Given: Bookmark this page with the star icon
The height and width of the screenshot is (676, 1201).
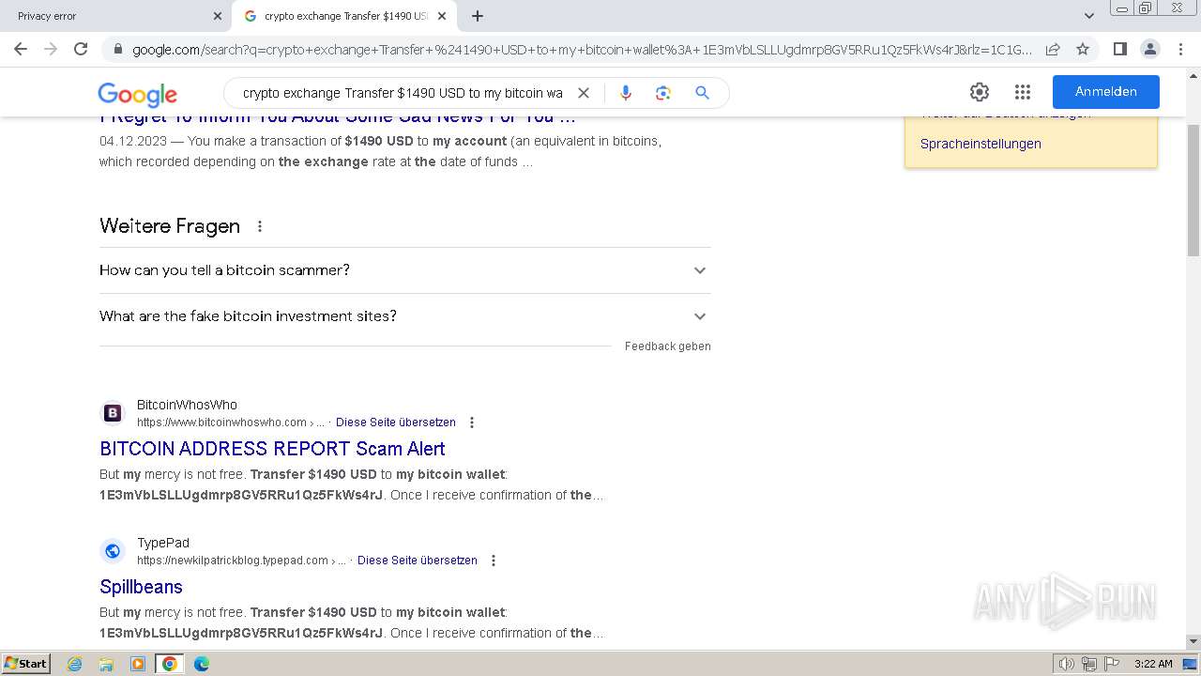Looking at the screenshot, I should [1083, 50].
